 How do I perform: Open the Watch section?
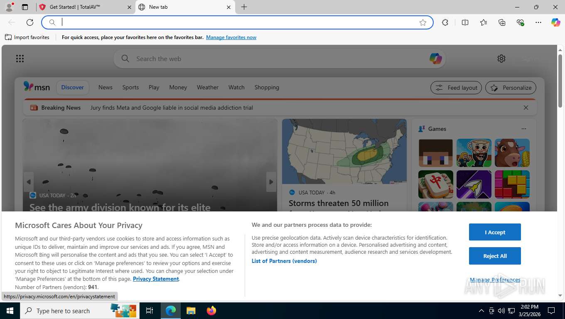(236, 87)
